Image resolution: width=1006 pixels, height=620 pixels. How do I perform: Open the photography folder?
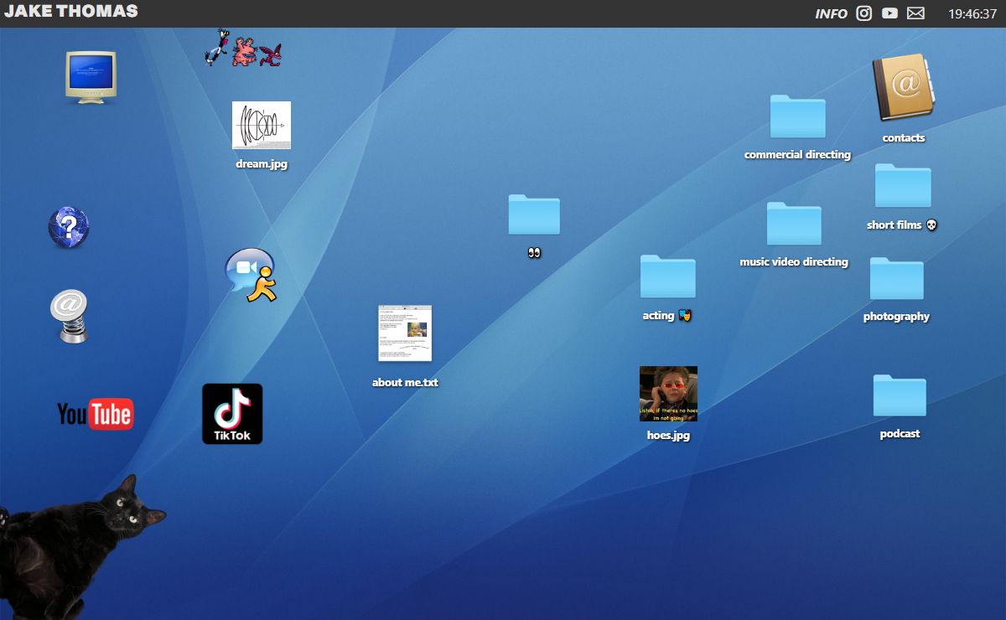click(896, 279)
